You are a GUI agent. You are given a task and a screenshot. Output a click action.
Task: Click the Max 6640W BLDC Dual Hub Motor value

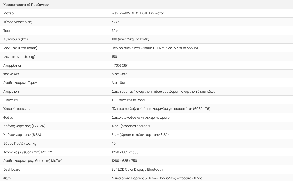(x=138, y=13)
